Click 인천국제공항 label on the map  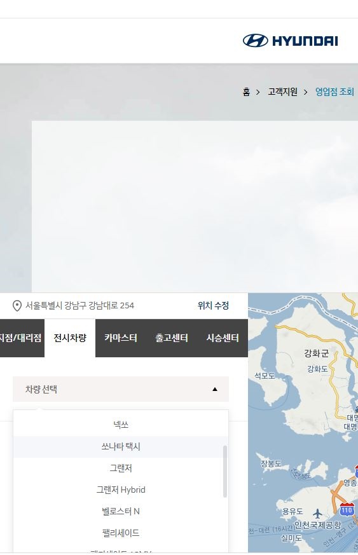pyautogui.click(x=318, y=525)
